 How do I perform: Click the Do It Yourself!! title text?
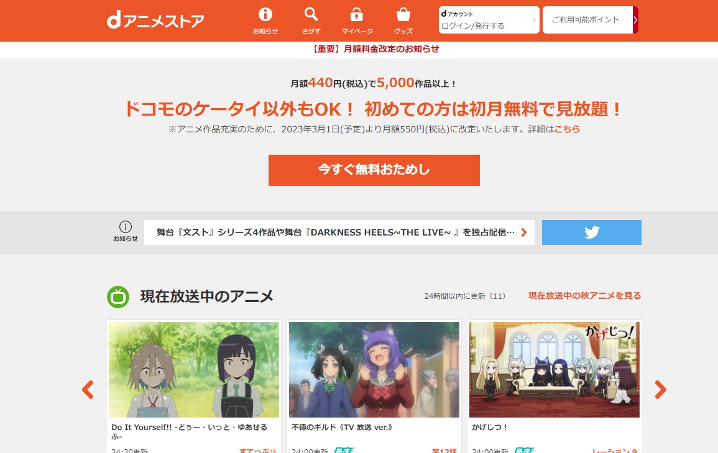pyautogui.click(x=189, y=431)
